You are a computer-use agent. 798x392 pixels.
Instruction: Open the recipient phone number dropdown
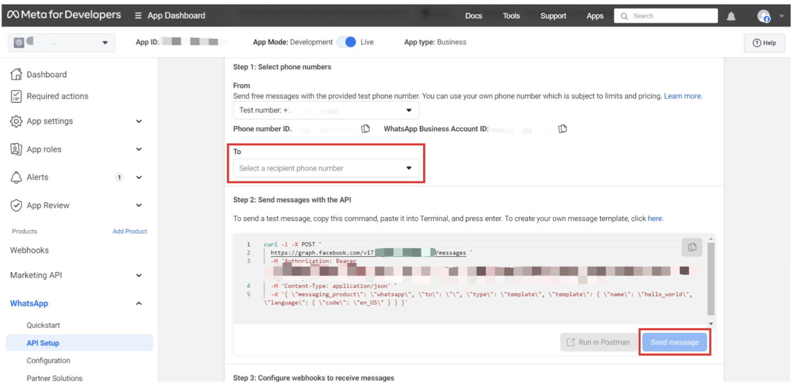(x=326, y=168)
